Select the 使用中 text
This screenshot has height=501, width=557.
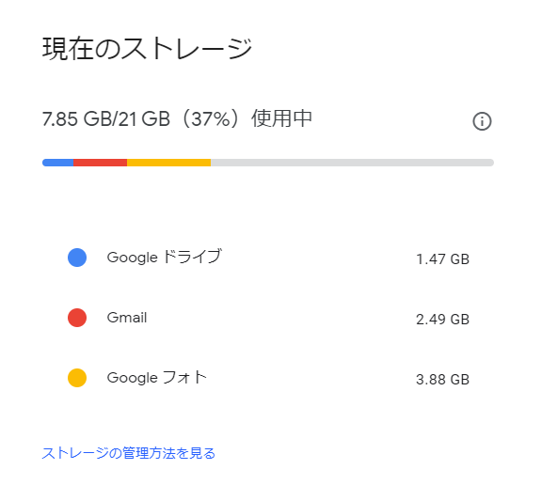pyautogui.click(x=281, y=118)
